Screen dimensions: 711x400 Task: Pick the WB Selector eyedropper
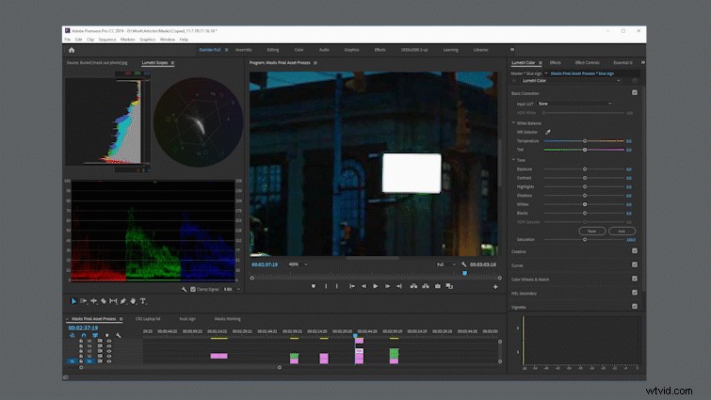pyautogui.click(x=548, y=132)
